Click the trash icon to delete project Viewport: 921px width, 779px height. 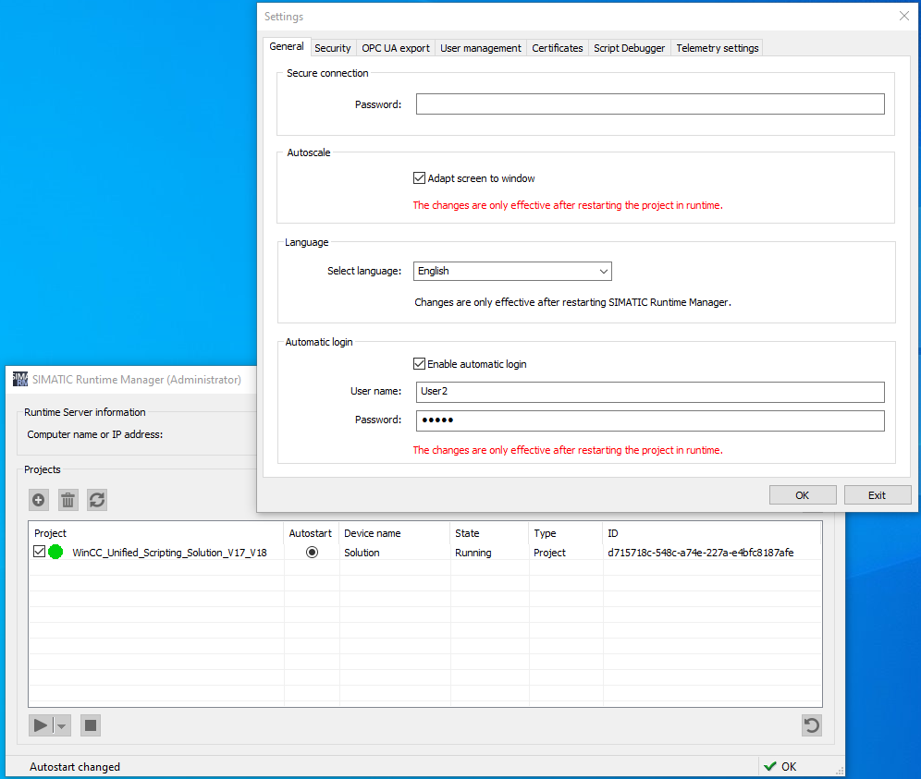click(x=68, y=500)
